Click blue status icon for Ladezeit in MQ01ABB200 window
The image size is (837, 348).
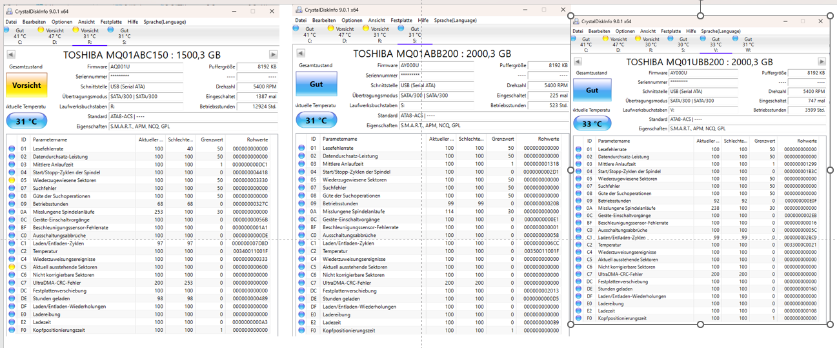click(301, 322)
